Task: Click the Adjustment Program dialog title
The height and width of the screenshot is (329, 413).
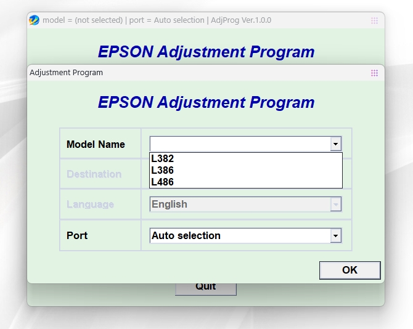Action: coord(66,73)
